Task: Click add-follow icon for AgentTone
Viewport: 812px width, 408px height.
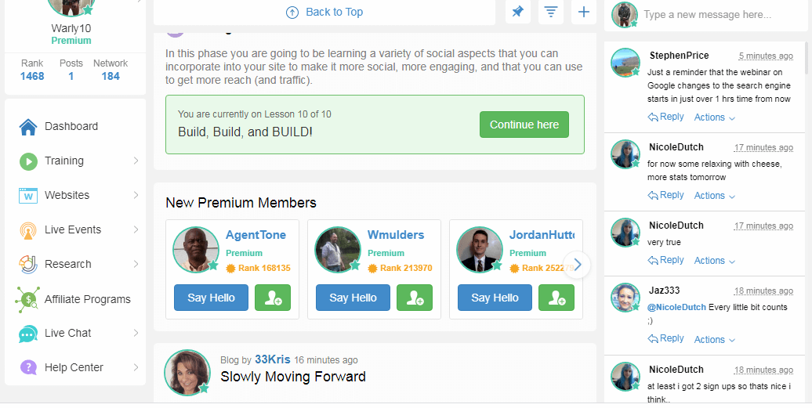Action: (273, 298)
